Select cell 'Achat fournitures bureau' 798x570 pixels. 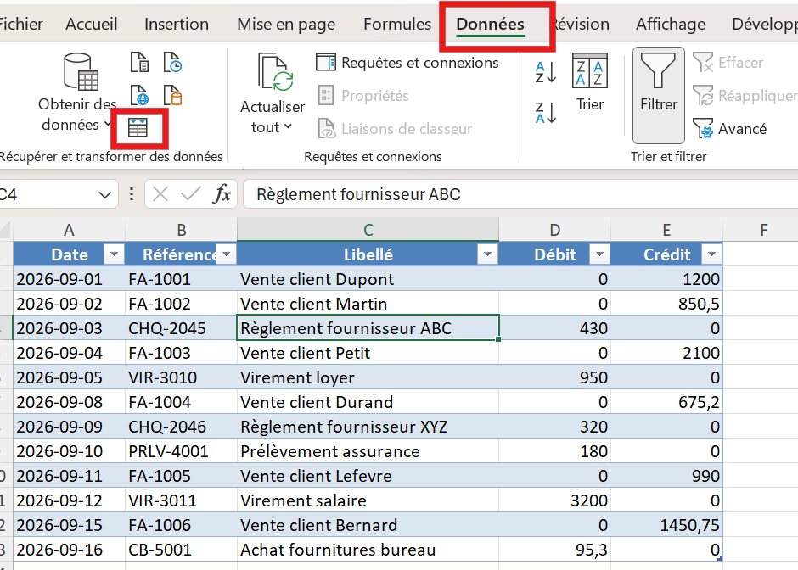pyautogui.click(x=368, y=550)
